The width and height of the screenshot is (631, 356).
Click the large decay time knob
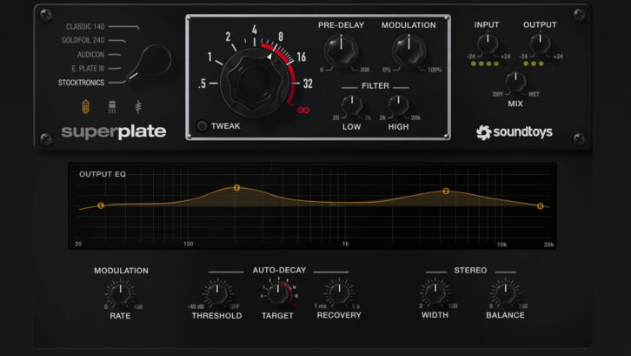255,82
